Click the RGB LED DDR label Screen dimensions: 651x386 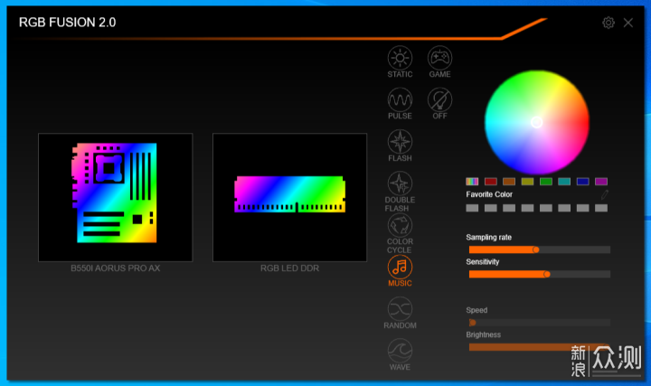tap(290, 268)
